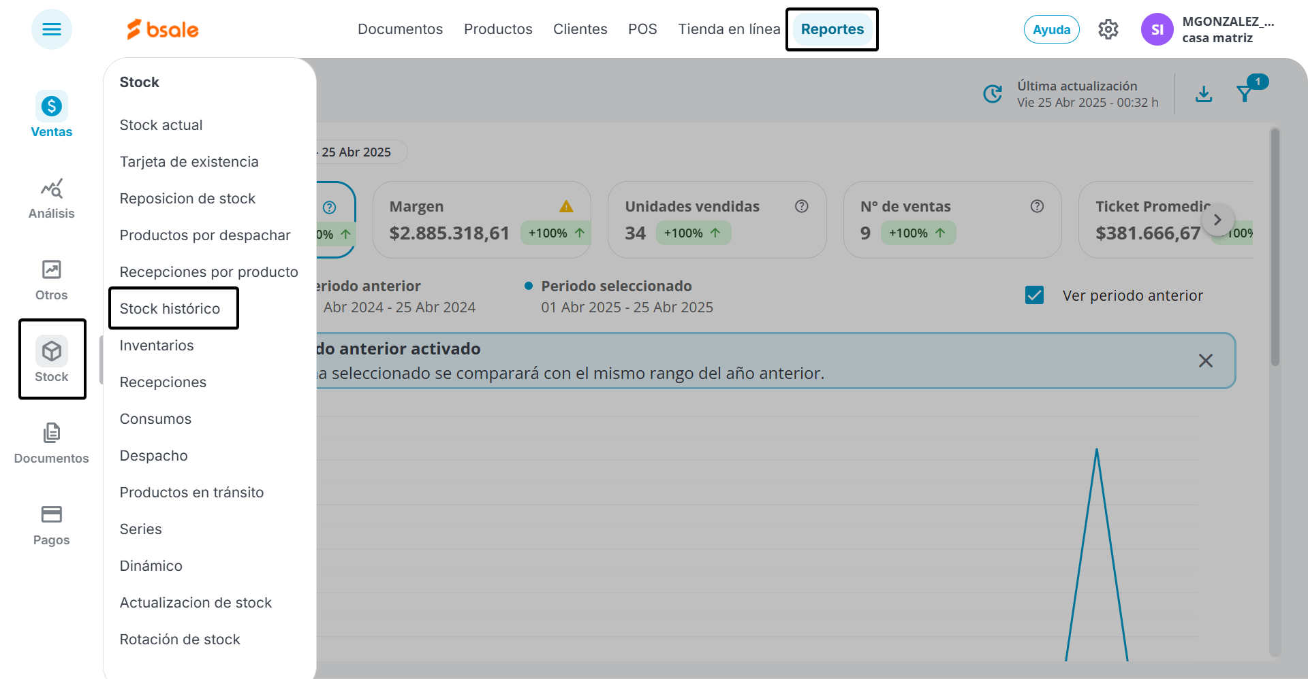Viewport: 1308px width, 679px height.
Task: Open Actualizacion de stock report
Action: pos(196,603)
